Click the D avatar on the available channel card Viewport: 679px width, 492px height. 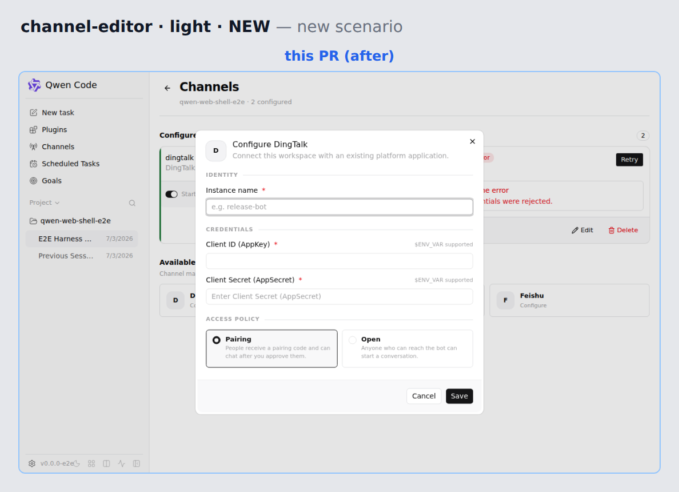click(175, 300)
